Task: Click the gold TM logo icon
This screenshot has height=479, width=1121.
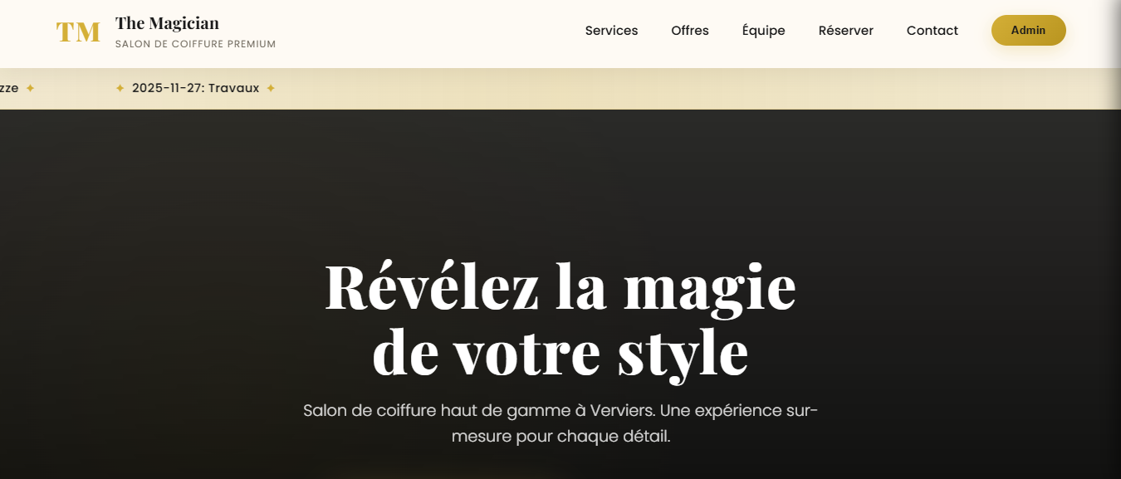Action: 78,32
